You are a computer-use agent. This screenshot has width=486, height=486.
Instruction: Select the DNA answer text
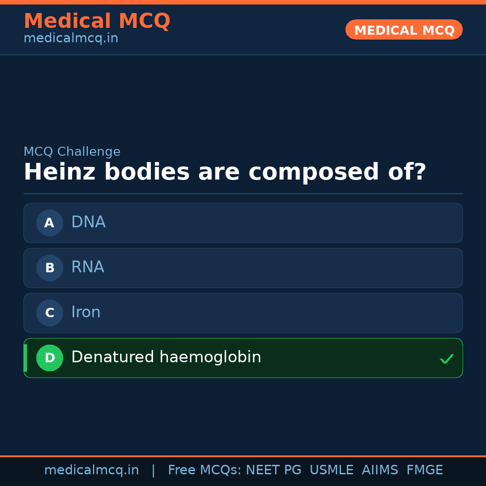(x=88, y=222)
